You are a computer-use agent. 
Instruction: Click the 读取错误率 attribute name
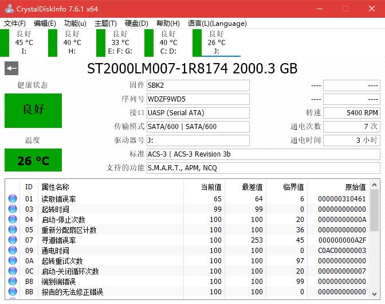pos(58,199)
